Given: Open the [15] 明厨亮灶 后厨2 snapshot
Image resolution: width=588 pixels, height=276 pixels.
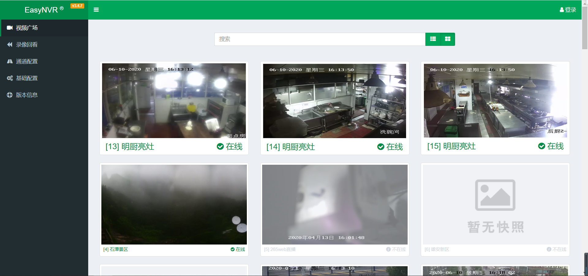Looking at the screenshot, I should 495,101.
